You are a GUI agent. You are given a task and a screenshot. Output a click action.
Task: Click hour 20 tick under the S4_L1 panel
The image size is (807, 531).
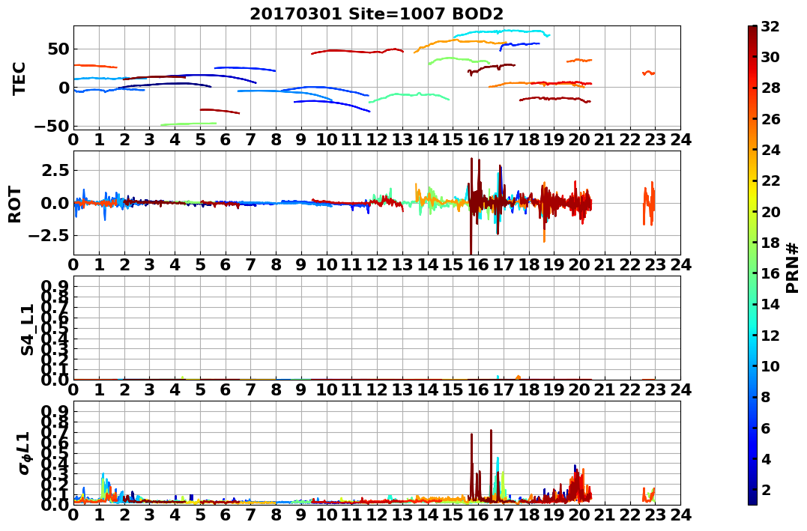pyautogui.click(x=579, y=389)
